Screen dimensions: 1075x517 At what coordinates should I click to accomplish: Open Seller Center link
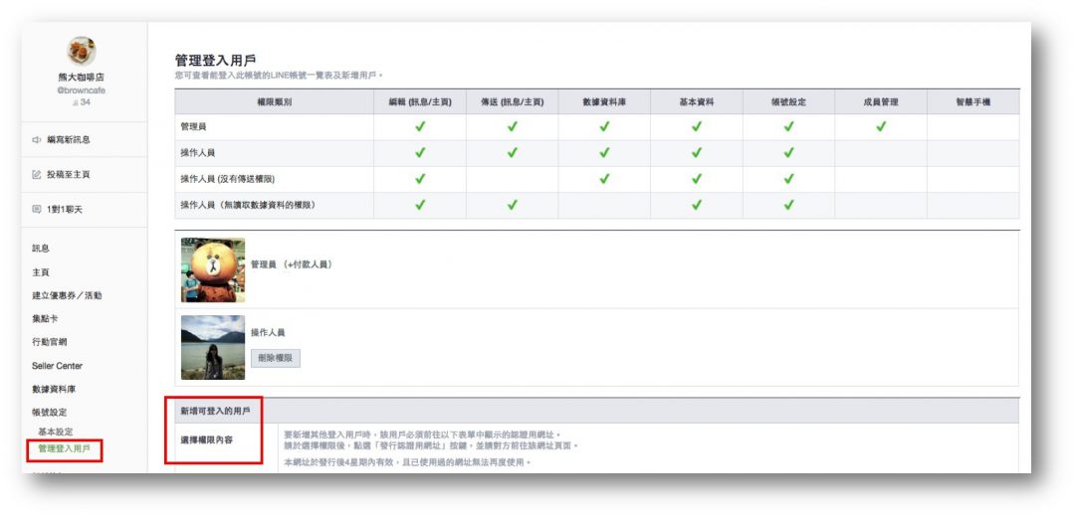(57, 366)
